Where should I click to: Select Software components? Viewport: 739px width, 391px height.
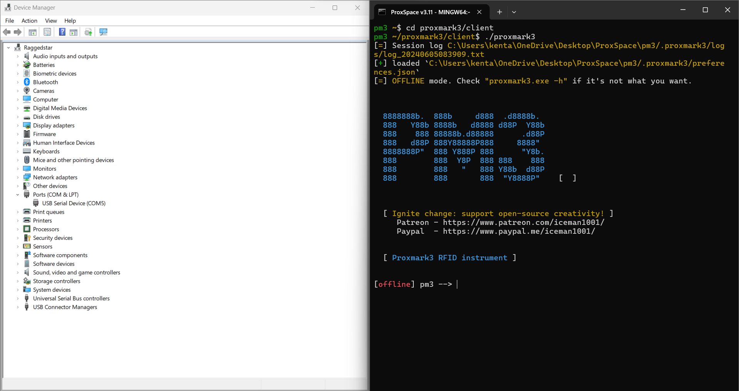pyautogui.click(x=60, y=255)
